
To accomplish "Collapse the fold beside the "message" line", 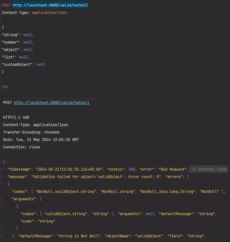I will point(1,177).
